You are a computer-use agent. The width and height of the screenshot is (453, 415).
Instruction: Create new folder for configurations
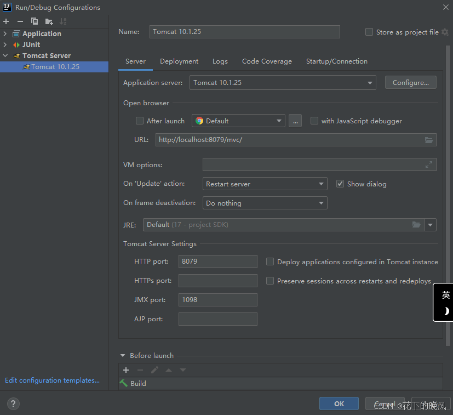pos(49,21)
